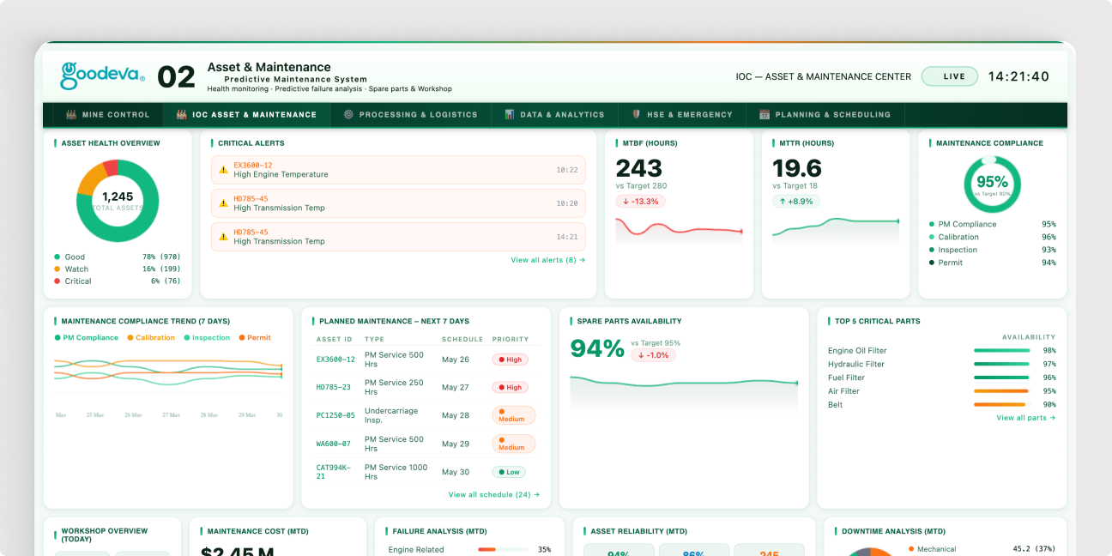
Task: Click the MTBF value 243
Action: [639, 167]
